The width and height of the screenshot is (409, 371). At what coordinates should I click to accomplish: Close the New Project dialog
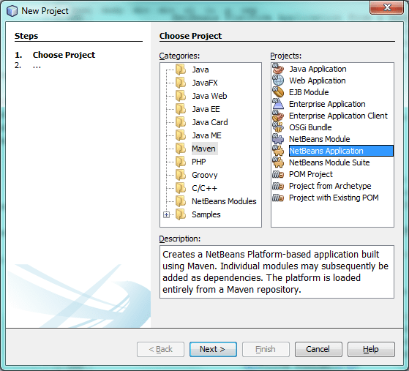coord(386,7)
